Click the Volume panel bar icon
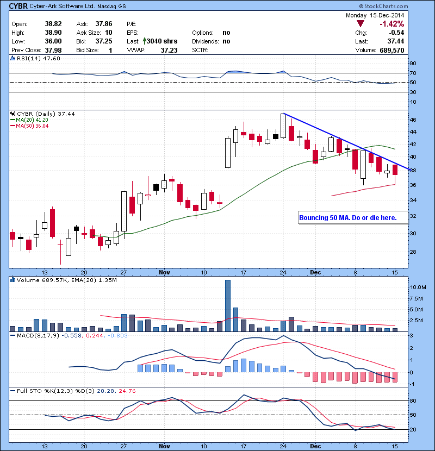Screen dimensions: 435x451 tap(13, 280)
